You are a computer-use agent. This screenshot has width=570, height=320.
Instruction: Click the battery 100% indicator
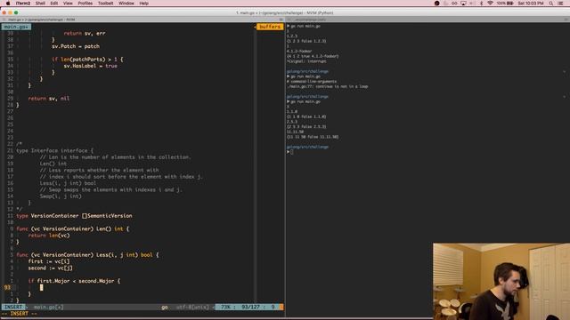[505, 4]
